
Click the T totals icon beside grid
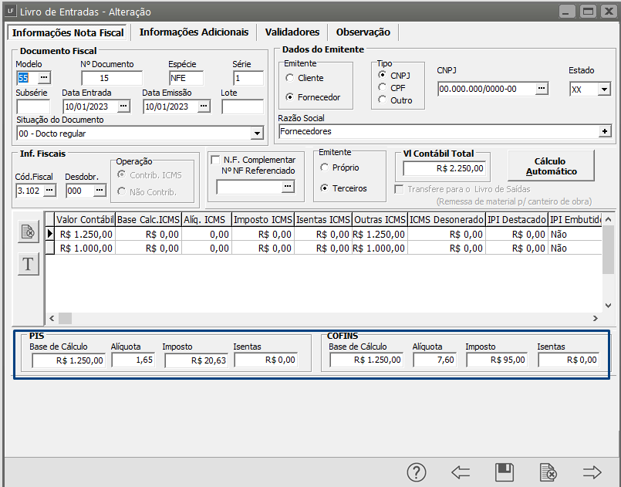point(29,264)
